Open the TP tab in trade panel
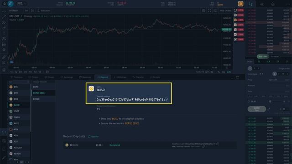This screenshot has width=292, height=164. (x=277, y=61)
